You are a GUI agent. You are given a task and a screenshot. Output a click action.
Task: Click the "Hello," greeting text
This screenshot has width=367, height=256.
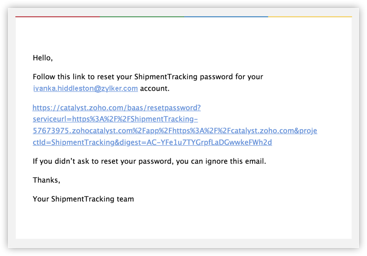tap(43, 58)
